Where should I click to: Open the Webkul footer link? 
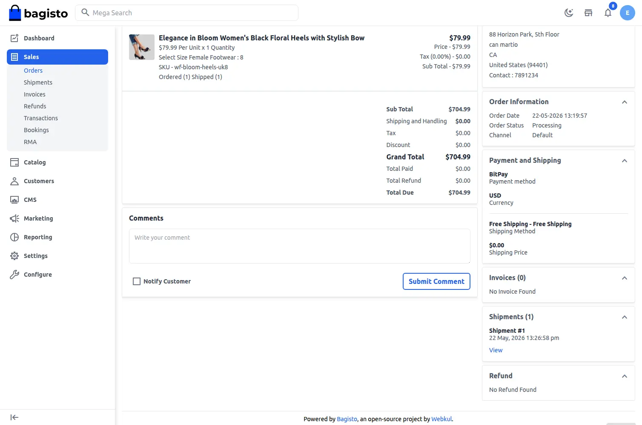tap(441, 419)
